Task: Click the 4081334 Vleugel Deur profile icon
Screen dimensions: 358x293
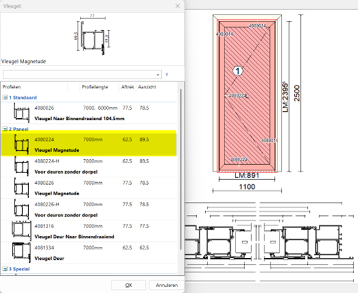Action: (x=21, y=252)
